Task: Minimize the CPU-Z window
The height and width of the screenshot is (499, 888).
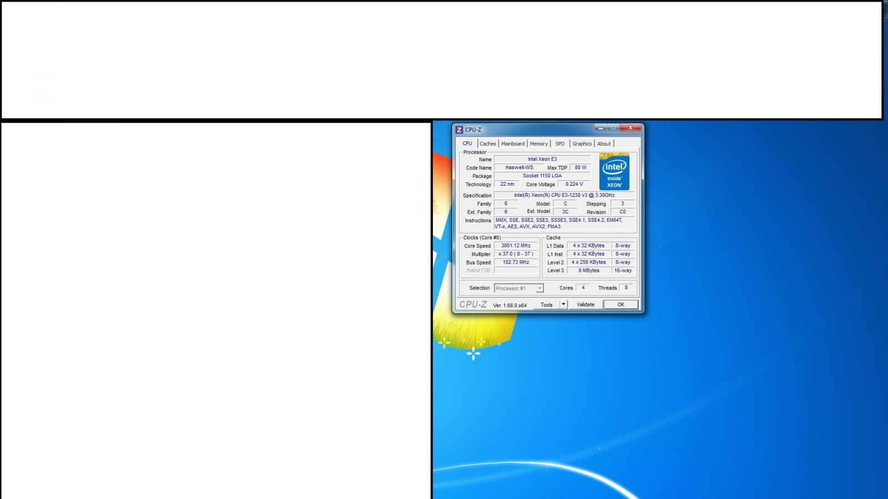Action: [x=601, y=128]
